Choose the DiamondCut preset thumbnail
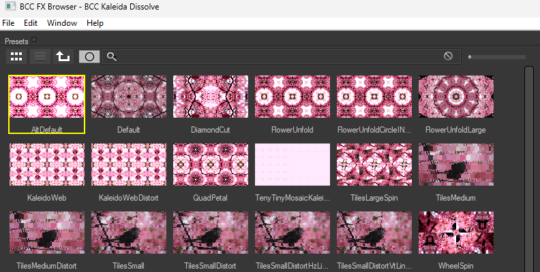The height and width of the screenshot is (272, 540). [x=211, y=97]
